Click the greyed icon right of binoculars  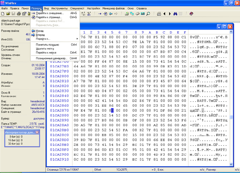coord(181,14)
